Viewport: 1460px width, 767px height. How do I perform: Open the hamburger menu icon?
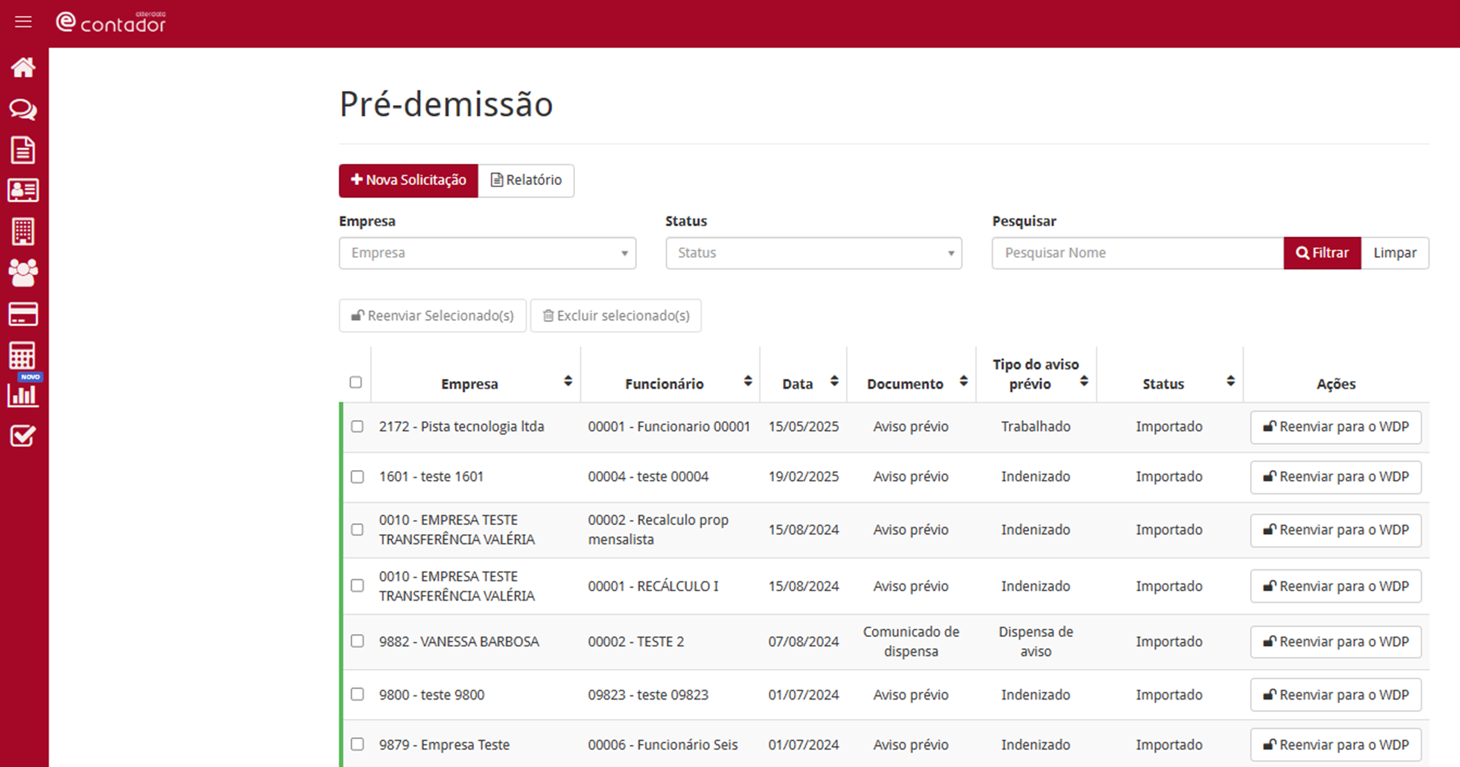point(23,22)
